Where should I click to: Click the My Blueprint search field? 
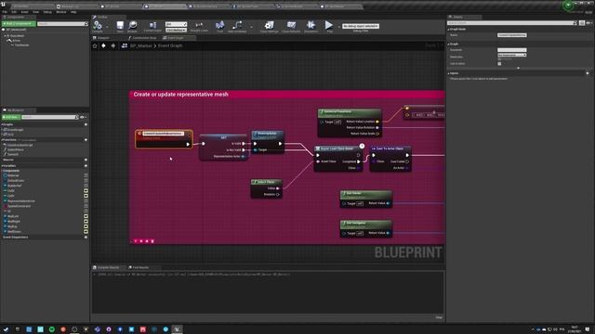click(49, 117)
